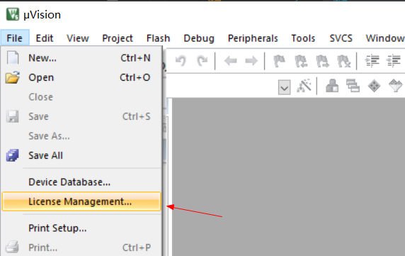This screenshot has width=405, height=256.
Task: Clear all bookmarks flag icon
Action: [344, 61]
